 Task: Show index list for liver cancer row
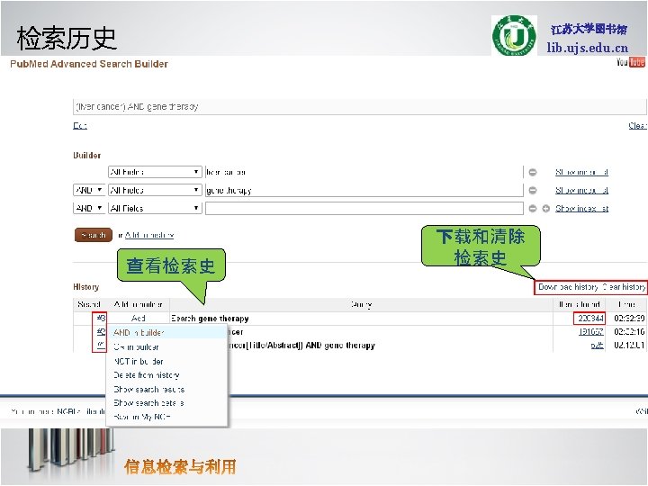coord(582,172)
